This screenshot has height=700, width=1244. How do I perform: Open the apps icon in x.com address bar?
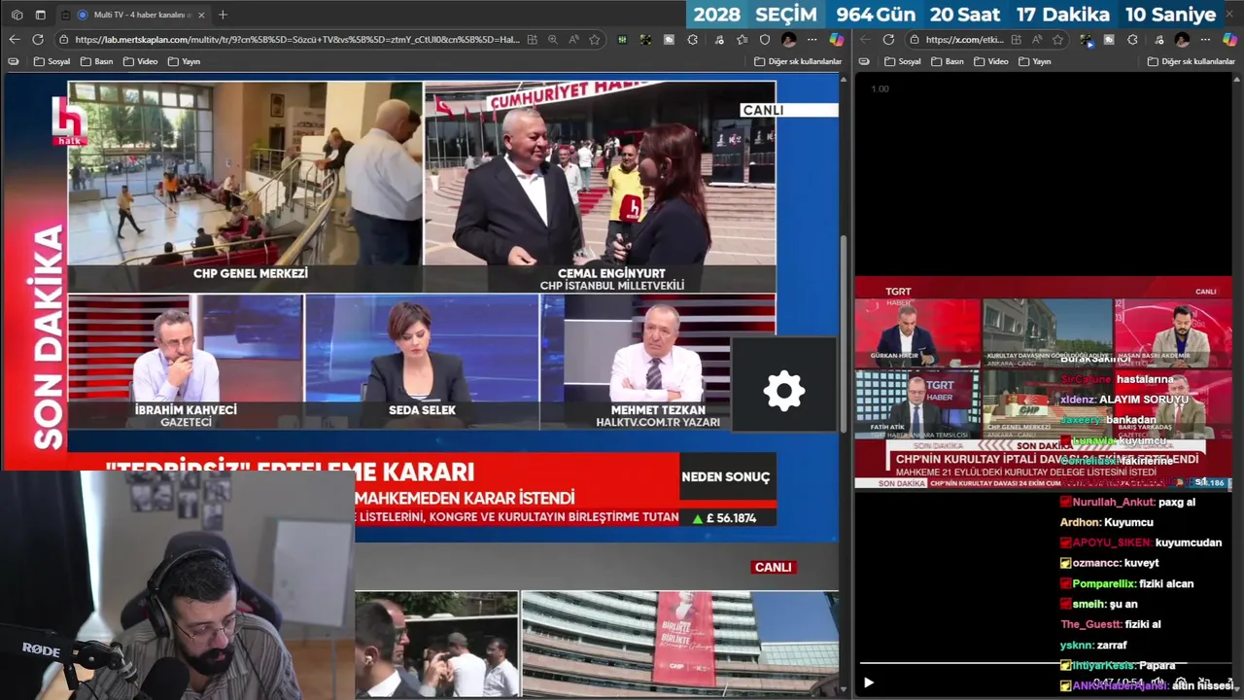click(x=1016, y=40)
